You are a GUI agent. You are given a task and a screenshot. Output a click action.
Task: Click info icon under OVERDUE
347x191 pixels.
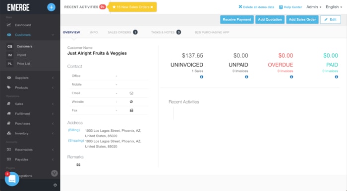(291, 77)
